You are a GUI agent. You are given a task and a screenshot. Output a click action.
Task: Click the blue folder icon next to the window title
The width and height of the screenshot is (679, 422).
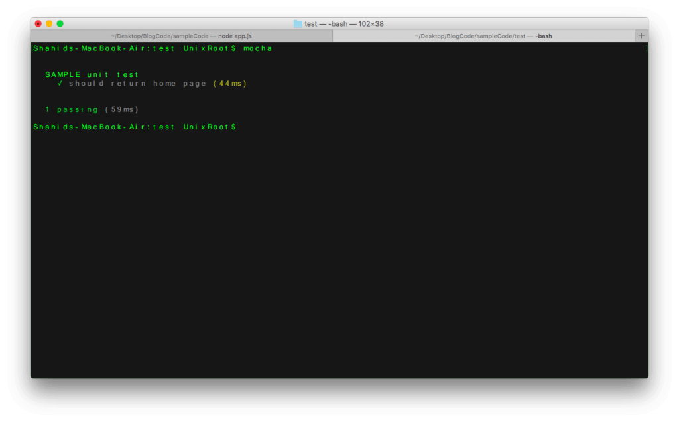297,23
